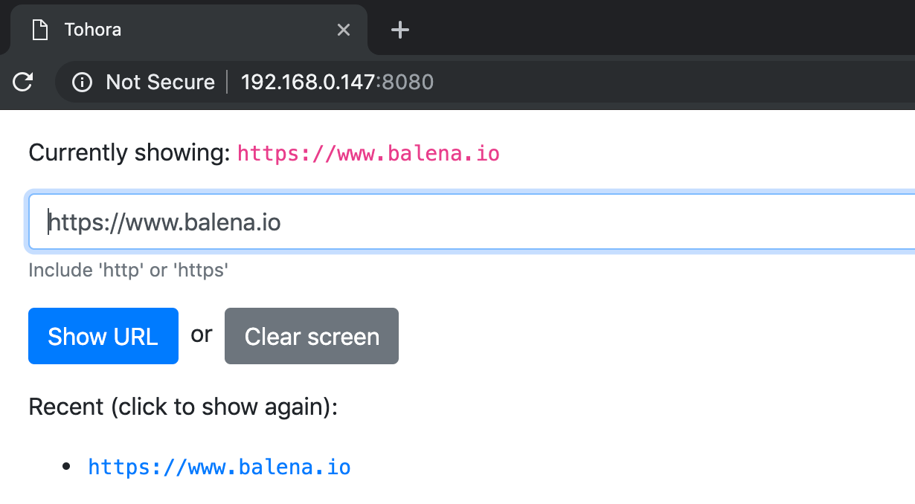Image resolution: width=915 pixels, height=504 pixels.
Task: Click the 'or' text between buttons
Action: (202, 335)
